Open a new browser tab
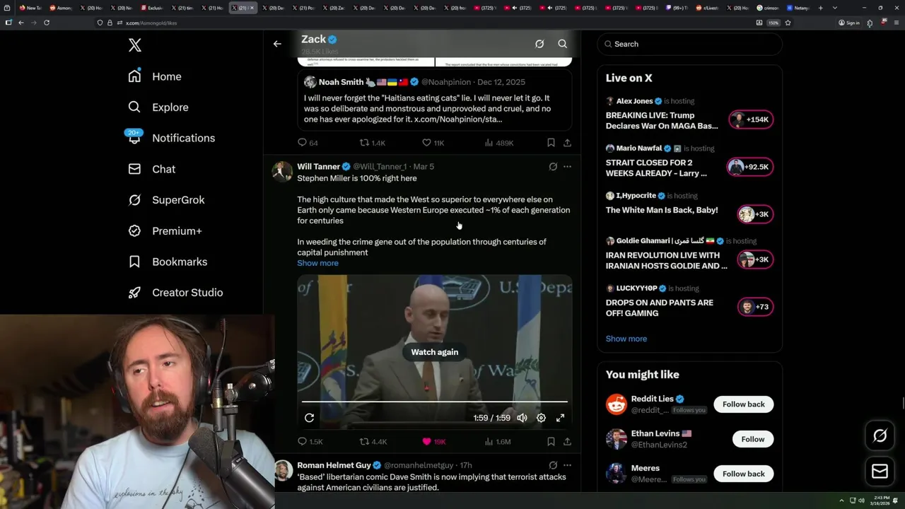Image resolution: width=905 pixels, height=509 pixels. tap(820, 8)
